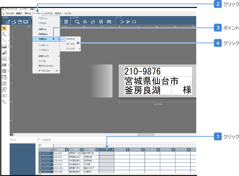Click the barcode tool icon
This screenshot has width=239, height=176.
[x=4, y=65]
